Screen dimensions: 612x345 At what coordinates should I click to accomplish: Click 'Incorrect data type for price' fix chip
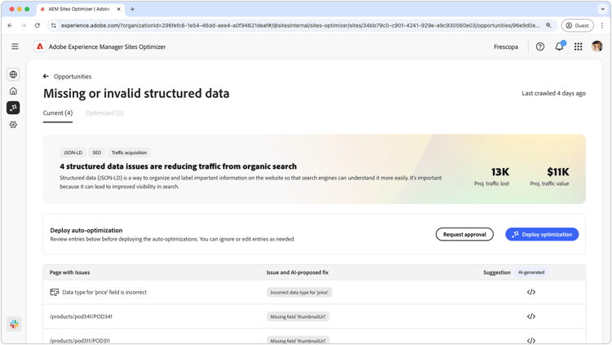point(299,292)
